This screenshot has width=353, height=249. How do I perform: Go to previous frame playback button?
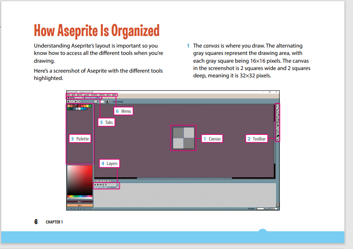click(99, 181)
